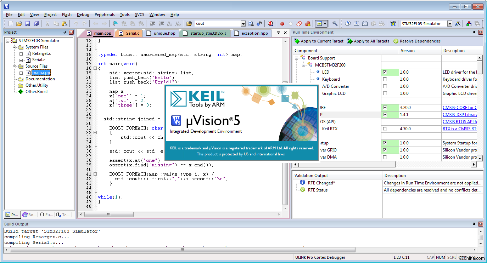Create a new file with the toolbar icon
The height and width of the screenshot is (263, 487).
point(11,24)
